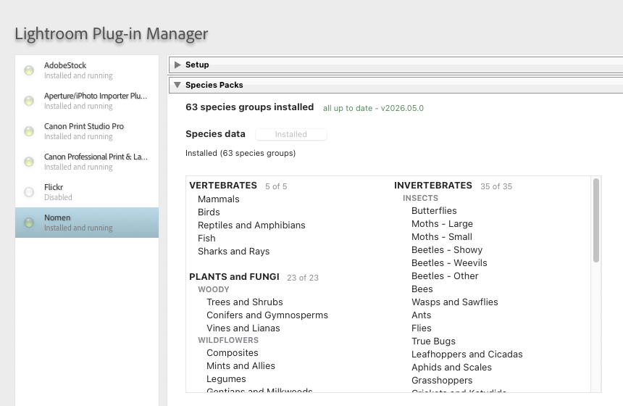Click Installed (63 species groups) status text

241,153
